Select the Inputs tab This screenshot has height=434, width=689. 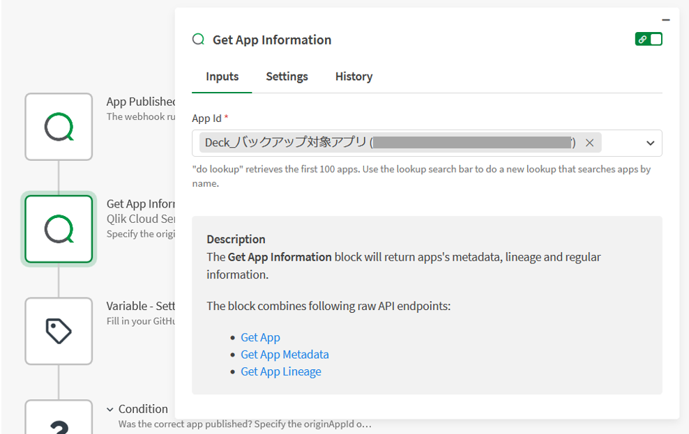coord(222,77)
